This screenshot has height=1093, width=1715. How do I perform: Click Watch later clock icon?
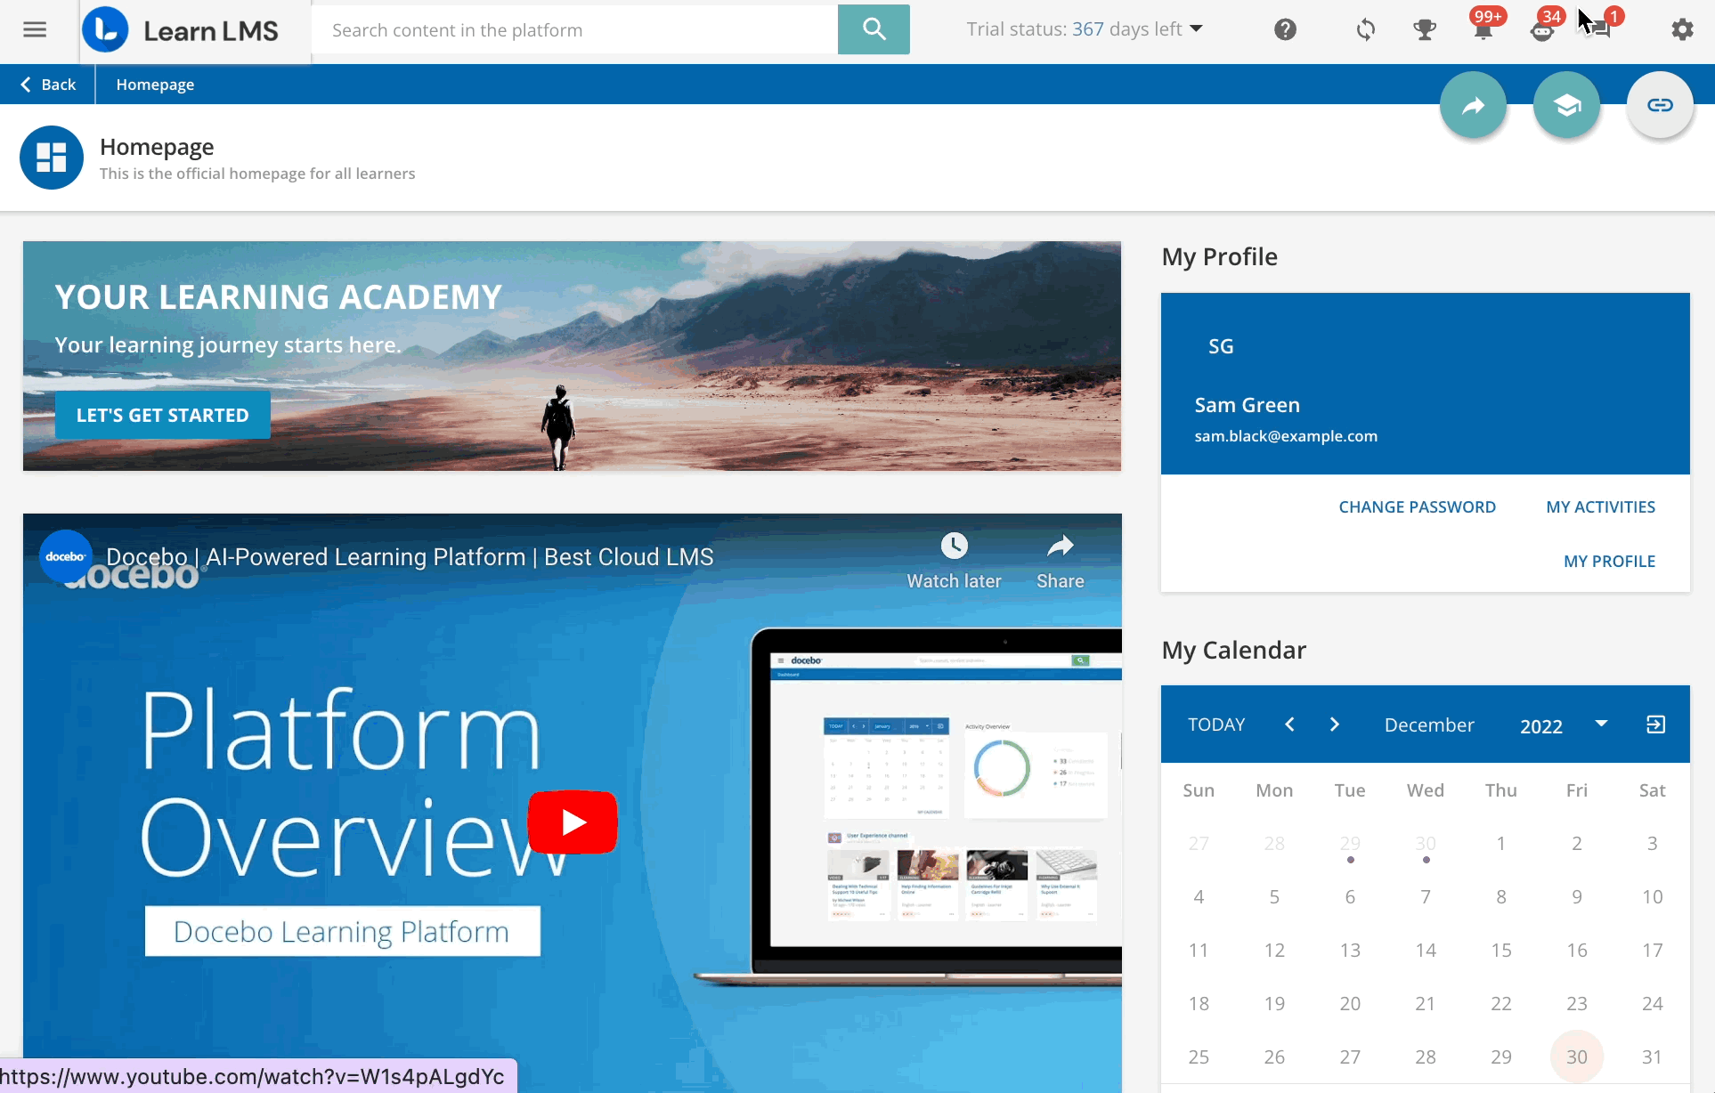click(x=954, y=546)
